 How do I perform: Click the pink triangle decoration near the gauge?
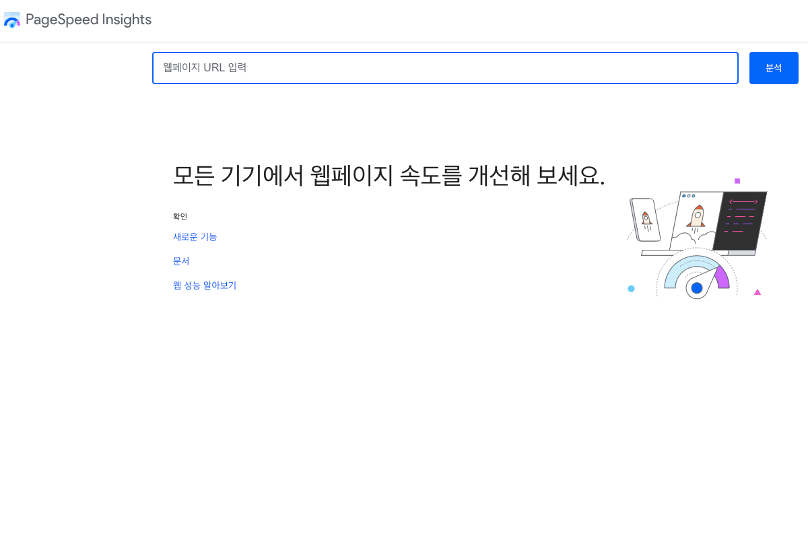pos(757,292)
